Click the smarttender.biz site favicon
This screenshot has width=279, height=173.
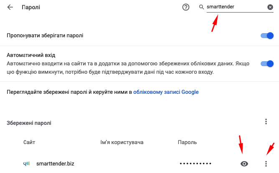click(x=26, y=163)
